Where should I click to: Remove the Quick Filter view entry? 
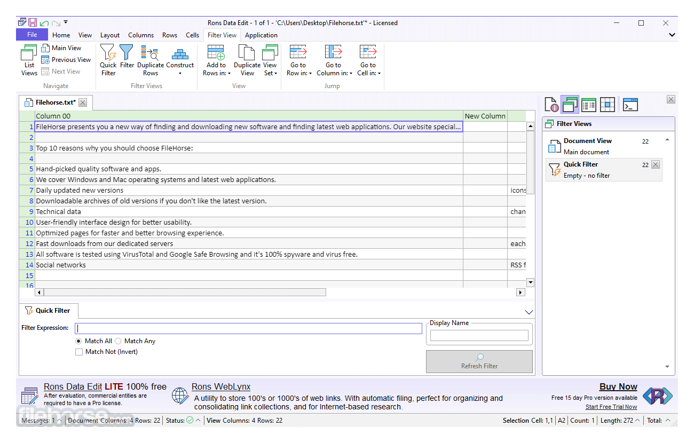tap(656, 164)
